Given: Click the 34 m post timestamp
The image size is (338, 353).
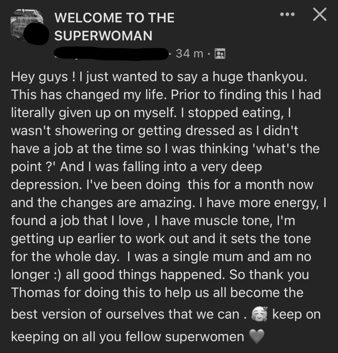Looking at the screenshot, I should tap(189, 54).
